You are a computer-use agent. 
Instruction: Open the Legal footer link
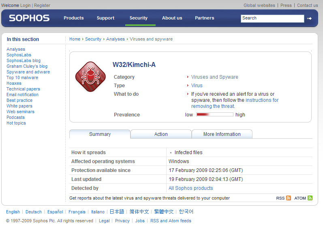pyautogui.click(x=104, y=221)
